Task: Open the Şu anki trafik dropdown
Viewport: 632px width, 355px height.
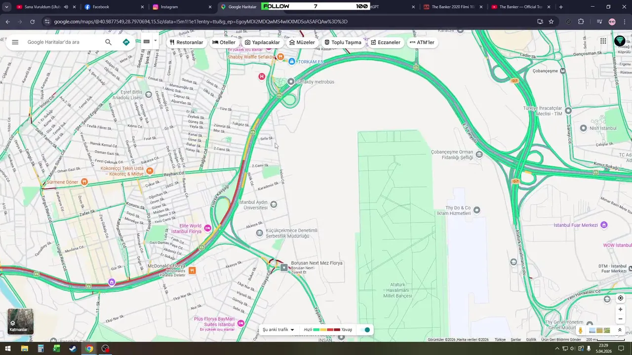Action: [278, 330]
